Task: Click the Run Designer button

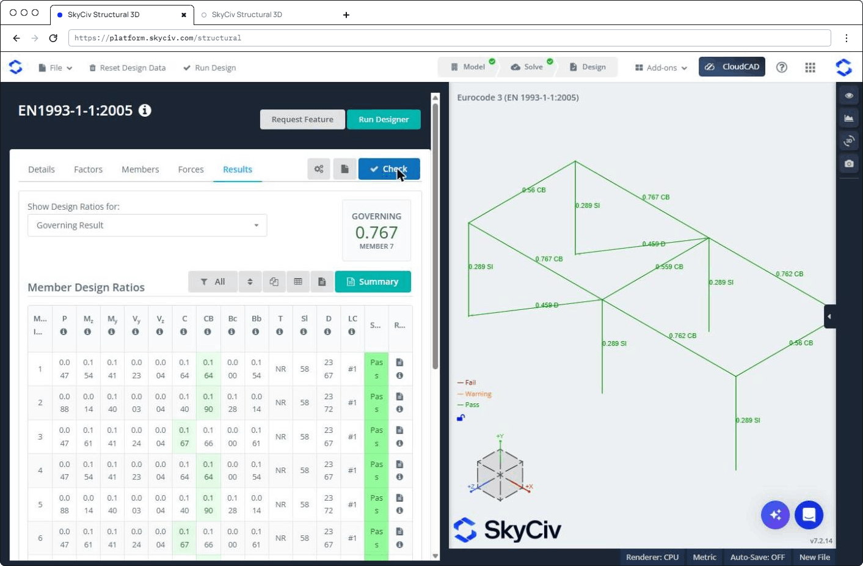Action: 384,120
